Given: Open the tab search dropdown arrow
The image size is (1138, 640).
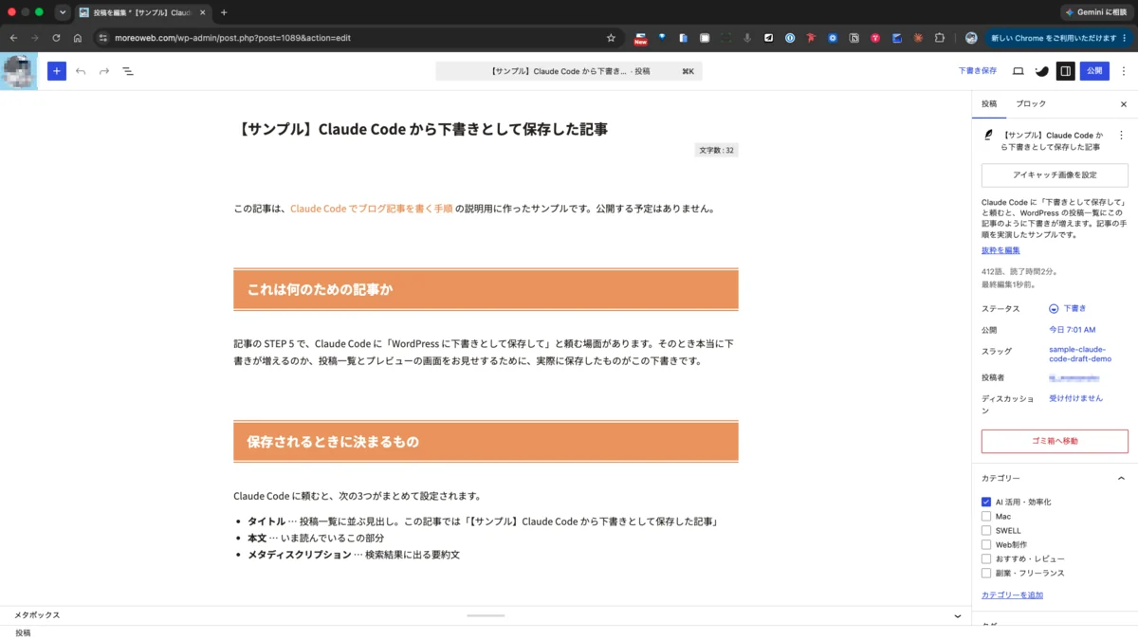Looking at the screenshot, I should pyautogui.click(x=63, y=12).
